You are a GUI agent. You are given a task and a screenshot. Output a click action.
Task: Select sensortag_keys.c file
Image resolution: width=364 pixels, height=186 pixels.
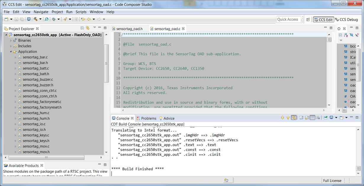(x=36, y=135)
